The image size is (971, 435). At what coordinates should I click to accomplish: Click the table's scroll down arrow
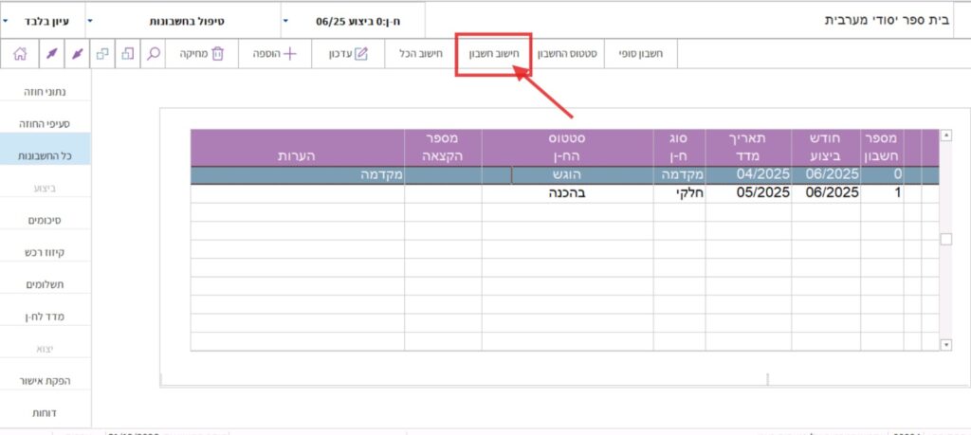click(945, 344)
